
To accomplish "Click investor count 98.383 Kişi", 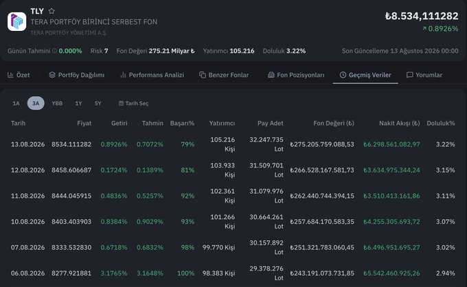I will [218, 273].
